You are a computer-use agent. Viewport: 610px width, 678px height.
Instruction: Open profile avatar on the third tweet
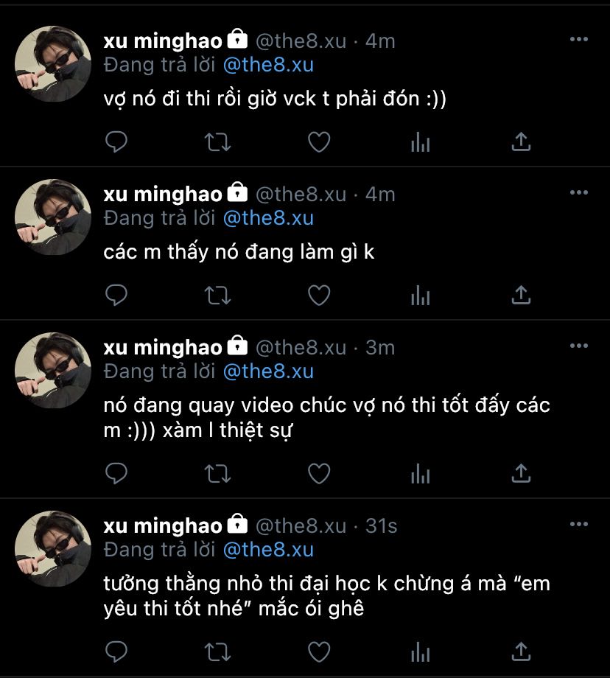point(53,371)
